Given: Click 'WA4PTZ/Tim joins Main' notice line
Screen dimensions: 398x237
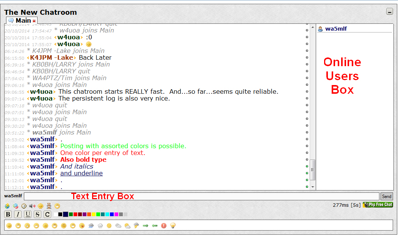Looking at the screenshot, I should [67, 78].
